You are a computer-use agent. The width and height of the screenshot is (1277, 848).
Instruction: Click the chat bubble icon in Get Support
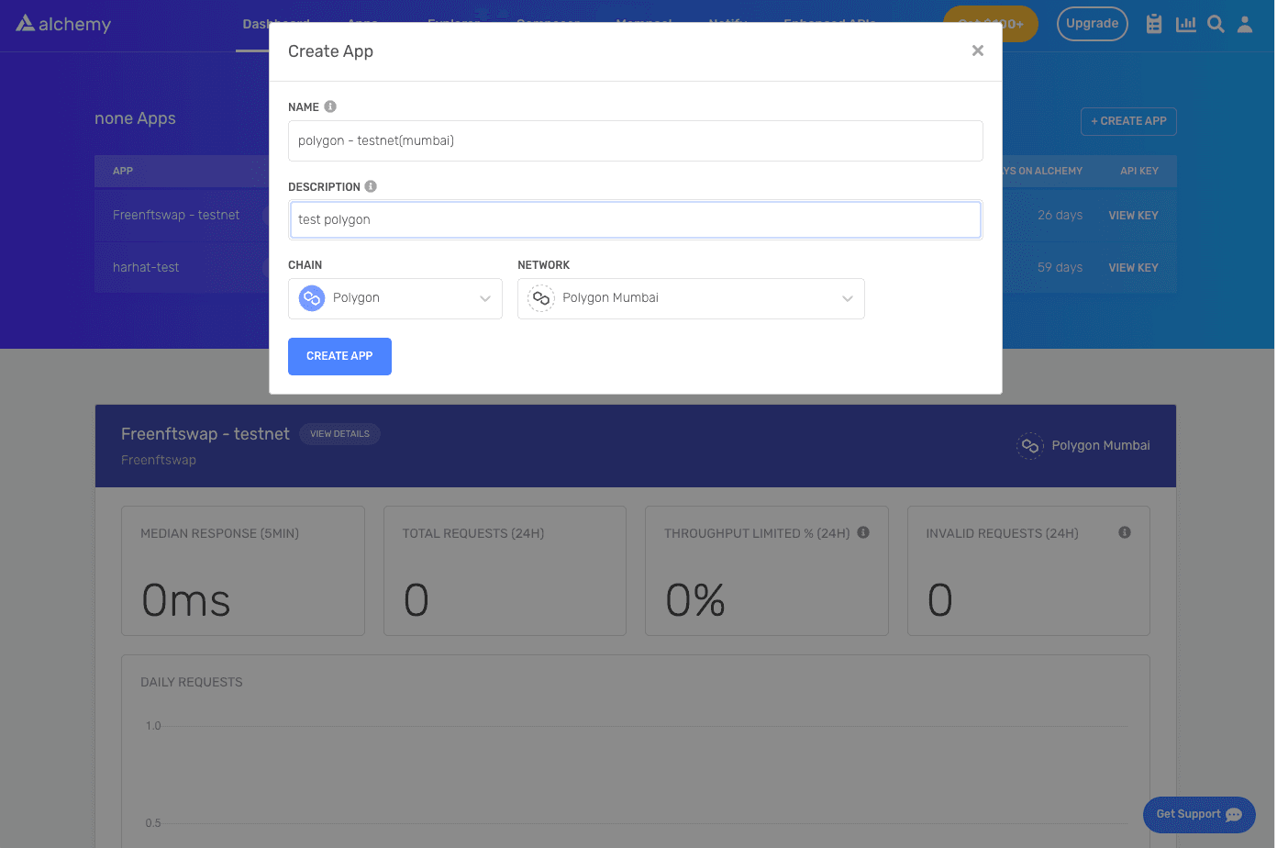coord(1234,815)
